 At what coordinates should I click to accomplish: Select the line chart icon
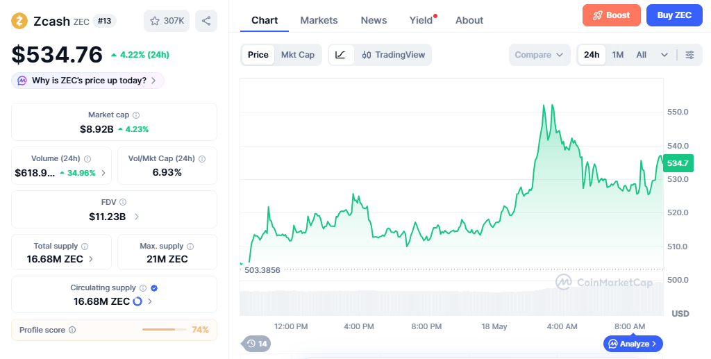pos(341,55)
